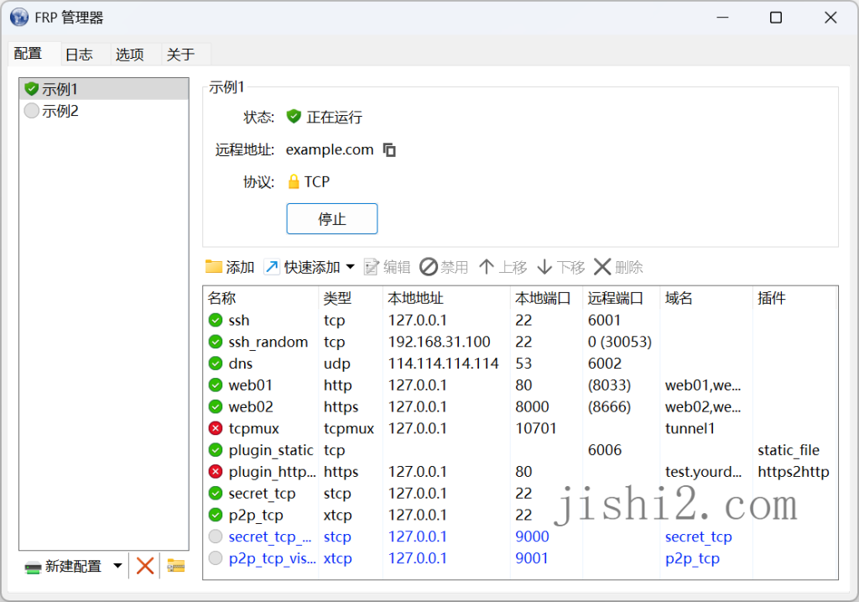The height and width of the screenshot is (602, 859).
Task: Select 示例1 in the config list
Action: point(104,89)
